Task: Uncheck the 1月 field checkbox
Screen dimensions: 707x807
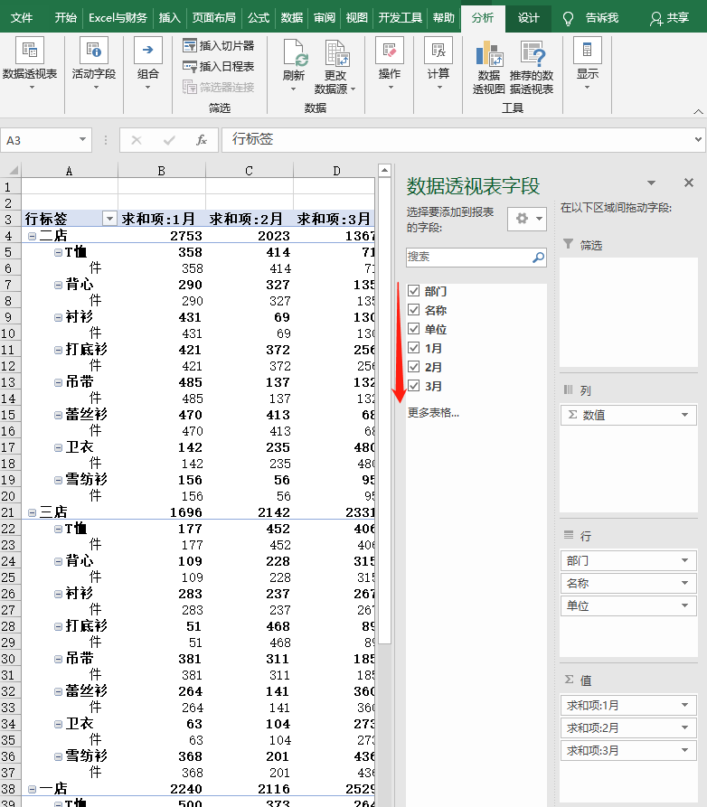Action: 413,348
